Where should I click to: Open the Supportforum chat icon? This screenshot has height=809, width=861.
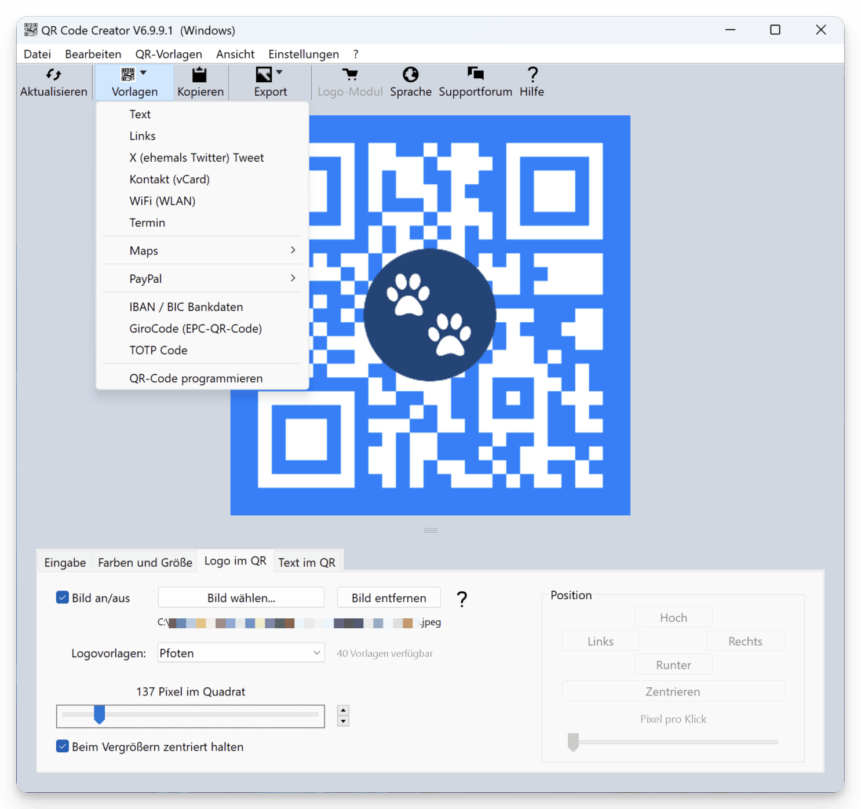476,73
